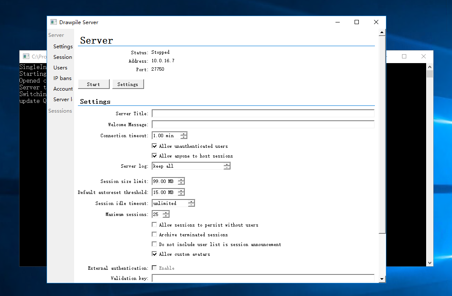This screenshot has height=296, width=452.
Task: Increase Session size limit with up arrow
Action: [181, 180]
